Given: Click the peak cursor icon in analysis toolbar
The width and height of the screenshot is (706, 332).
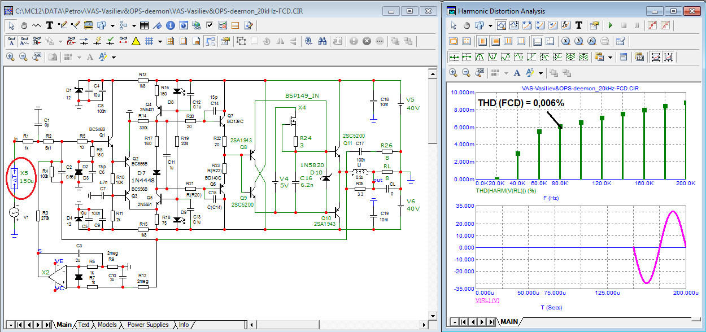Looking at the screenshot, I should pos(479,57).
